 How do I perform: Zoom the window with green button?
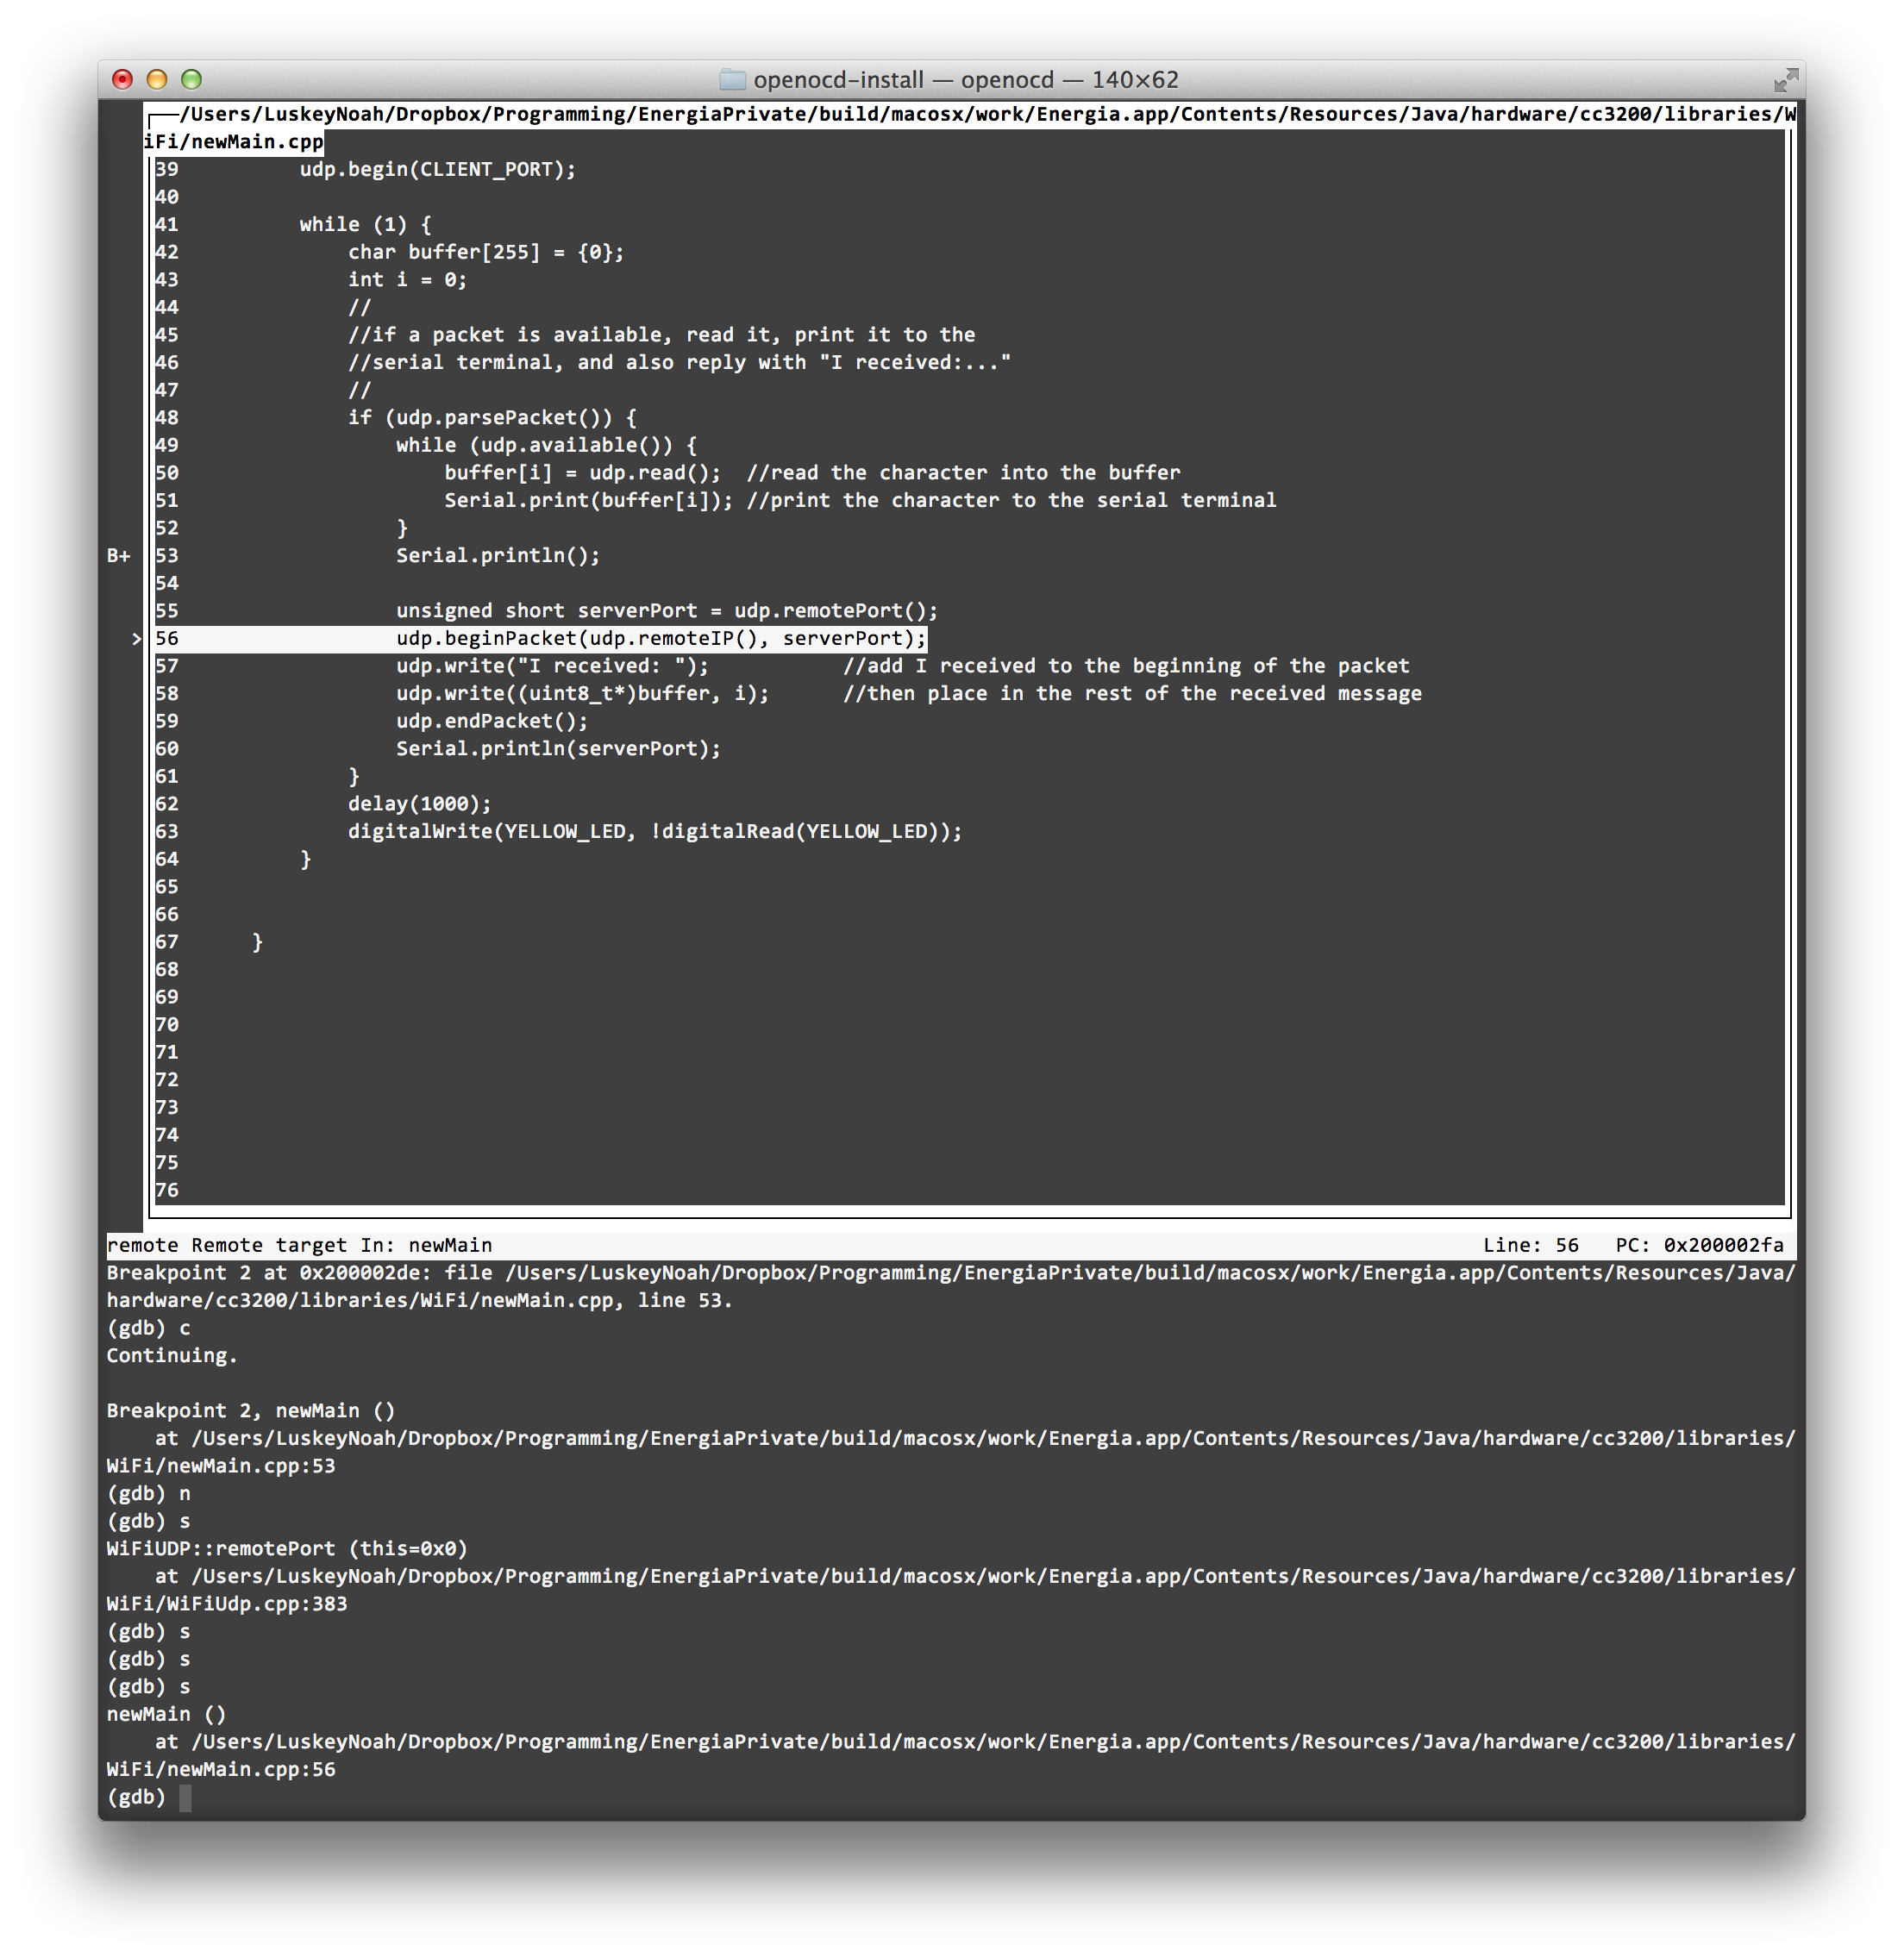point(191,79)
